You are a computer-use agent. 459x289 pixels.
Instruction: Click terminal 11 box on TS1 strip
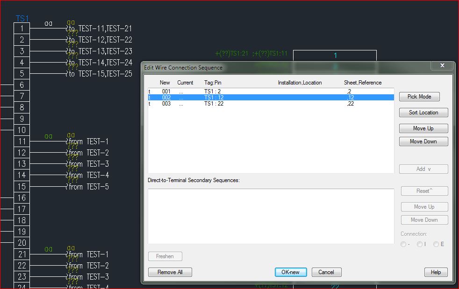click(x=22, y=141)
